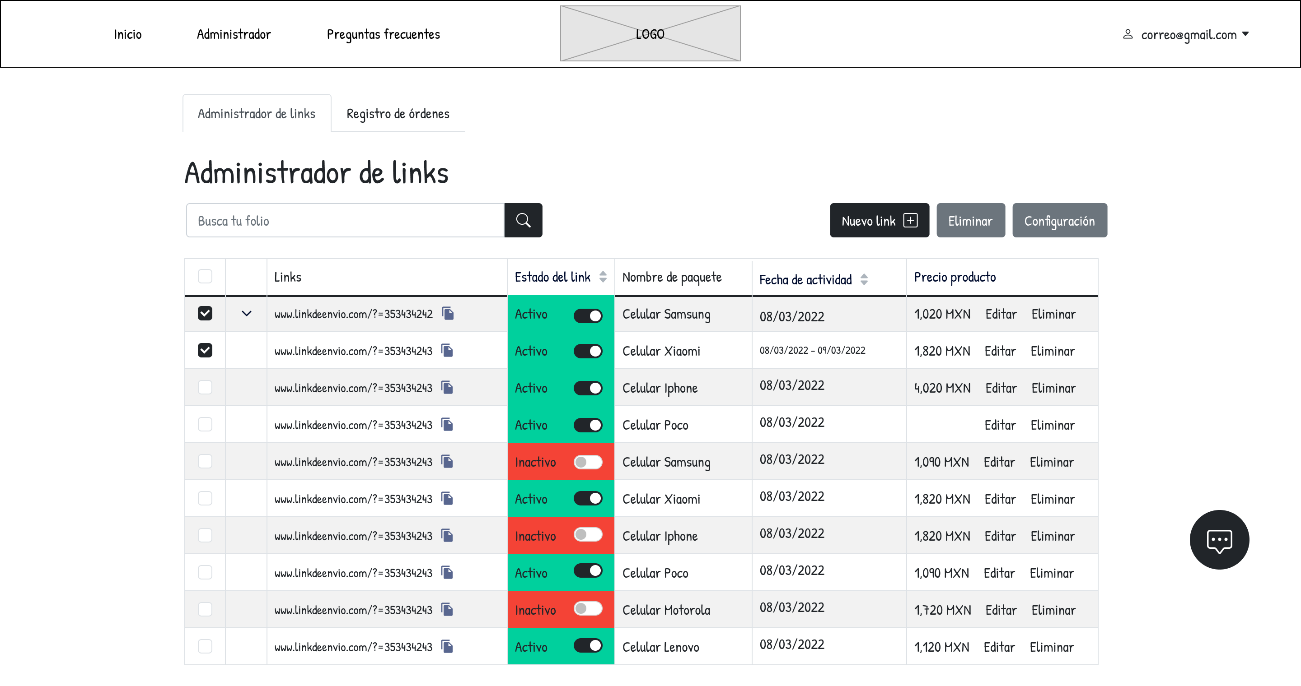Viewport: 1301px width, 686px height.
Task: Expand the first row chevron
Action: [247, 313]
